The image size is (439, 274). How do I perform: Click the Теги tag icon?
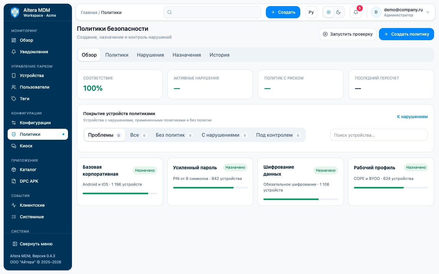coord(14,99)
